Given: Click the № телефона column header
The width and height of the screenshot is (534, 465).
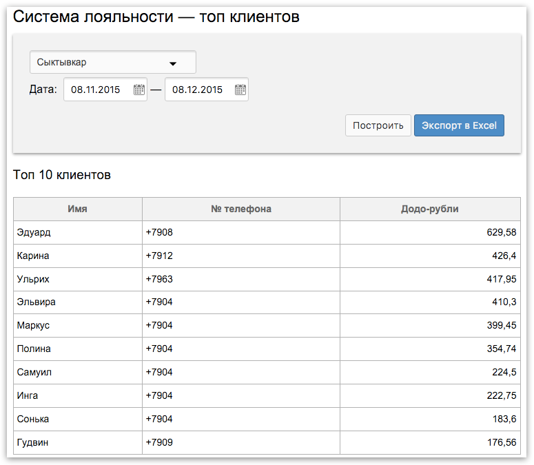Looking at the screenshot, I should tap(241, 209).
